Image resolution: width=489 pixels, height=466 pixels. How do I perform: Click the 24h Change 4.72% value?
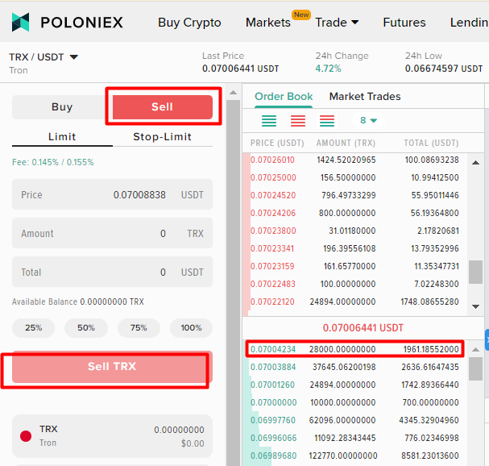tap(328, 69)
